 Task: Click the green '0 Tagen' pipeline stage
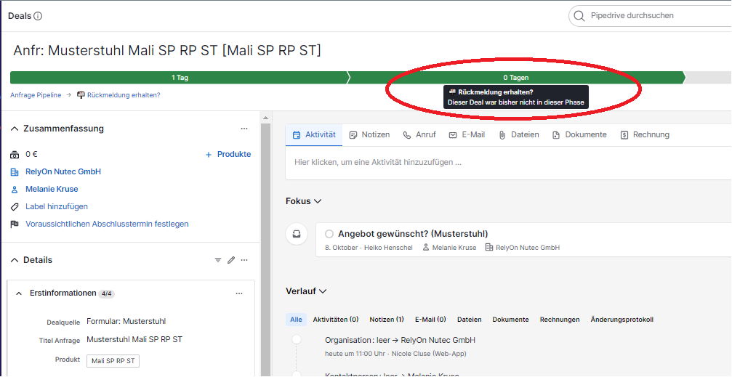point(515,77)
